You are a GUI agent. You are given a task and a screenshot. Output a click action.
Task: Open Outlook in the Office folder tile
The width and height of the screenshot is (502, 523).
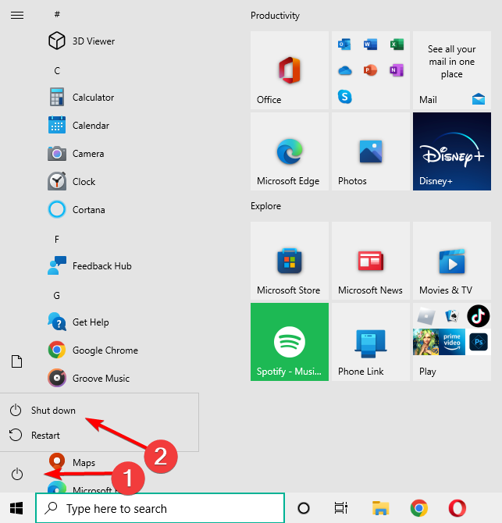click(x=344, y=44)
